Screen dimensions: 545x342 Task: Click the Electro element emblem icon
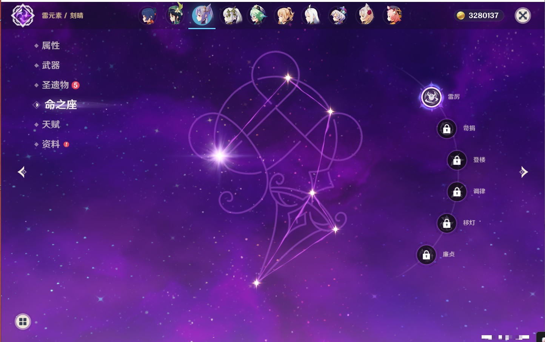click(x=23, y=15)
